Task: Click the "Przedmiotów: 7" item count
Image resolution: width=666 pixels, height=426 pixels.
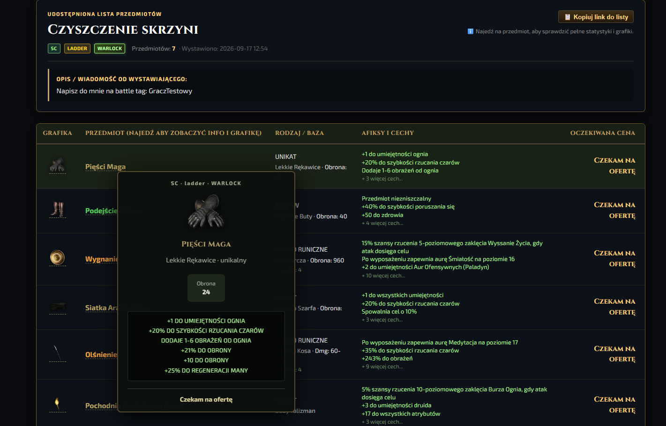Action: 154,48
